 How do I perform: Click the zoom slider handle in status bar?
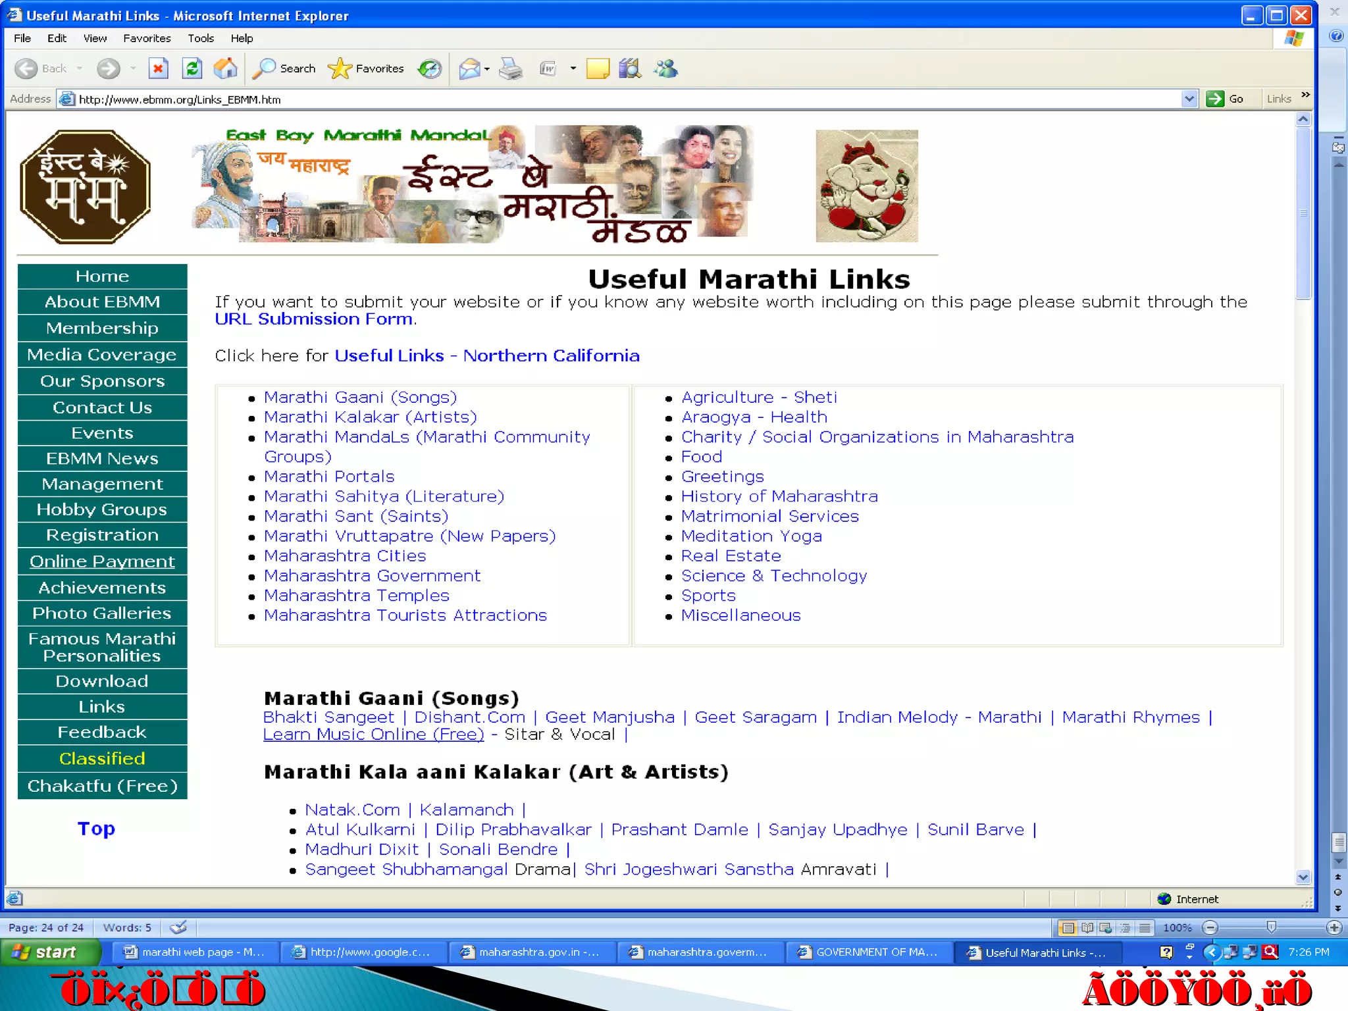click(x=1271, y=927)
